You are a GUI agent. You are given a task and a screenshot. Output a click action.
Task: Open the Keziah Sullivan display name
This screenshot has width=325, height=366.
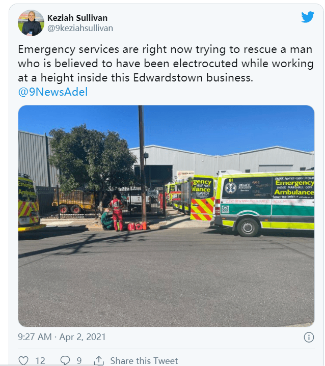(x=77, y=18)
